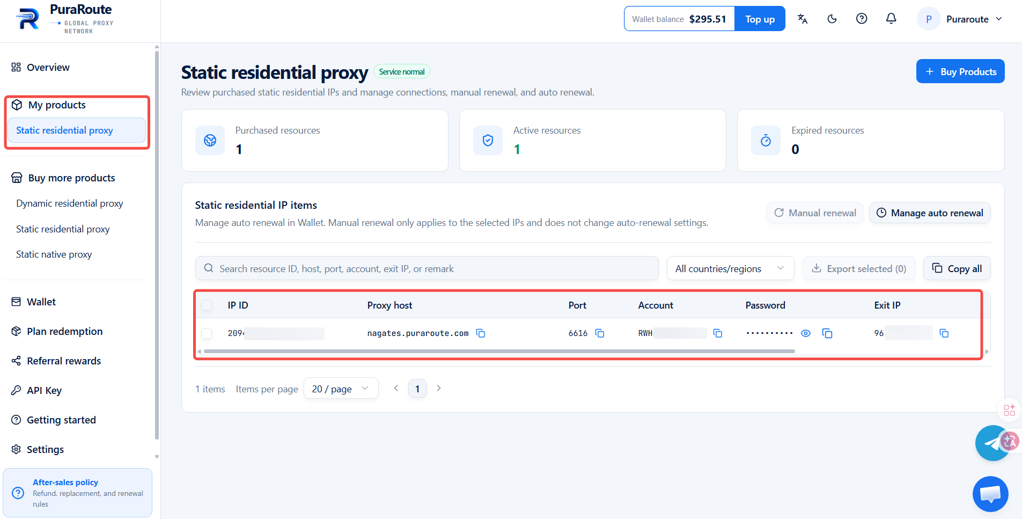The height and width of the screenshot is (519, 1022).
Task: Click the Account column header
Action: [x=656, y=305]
